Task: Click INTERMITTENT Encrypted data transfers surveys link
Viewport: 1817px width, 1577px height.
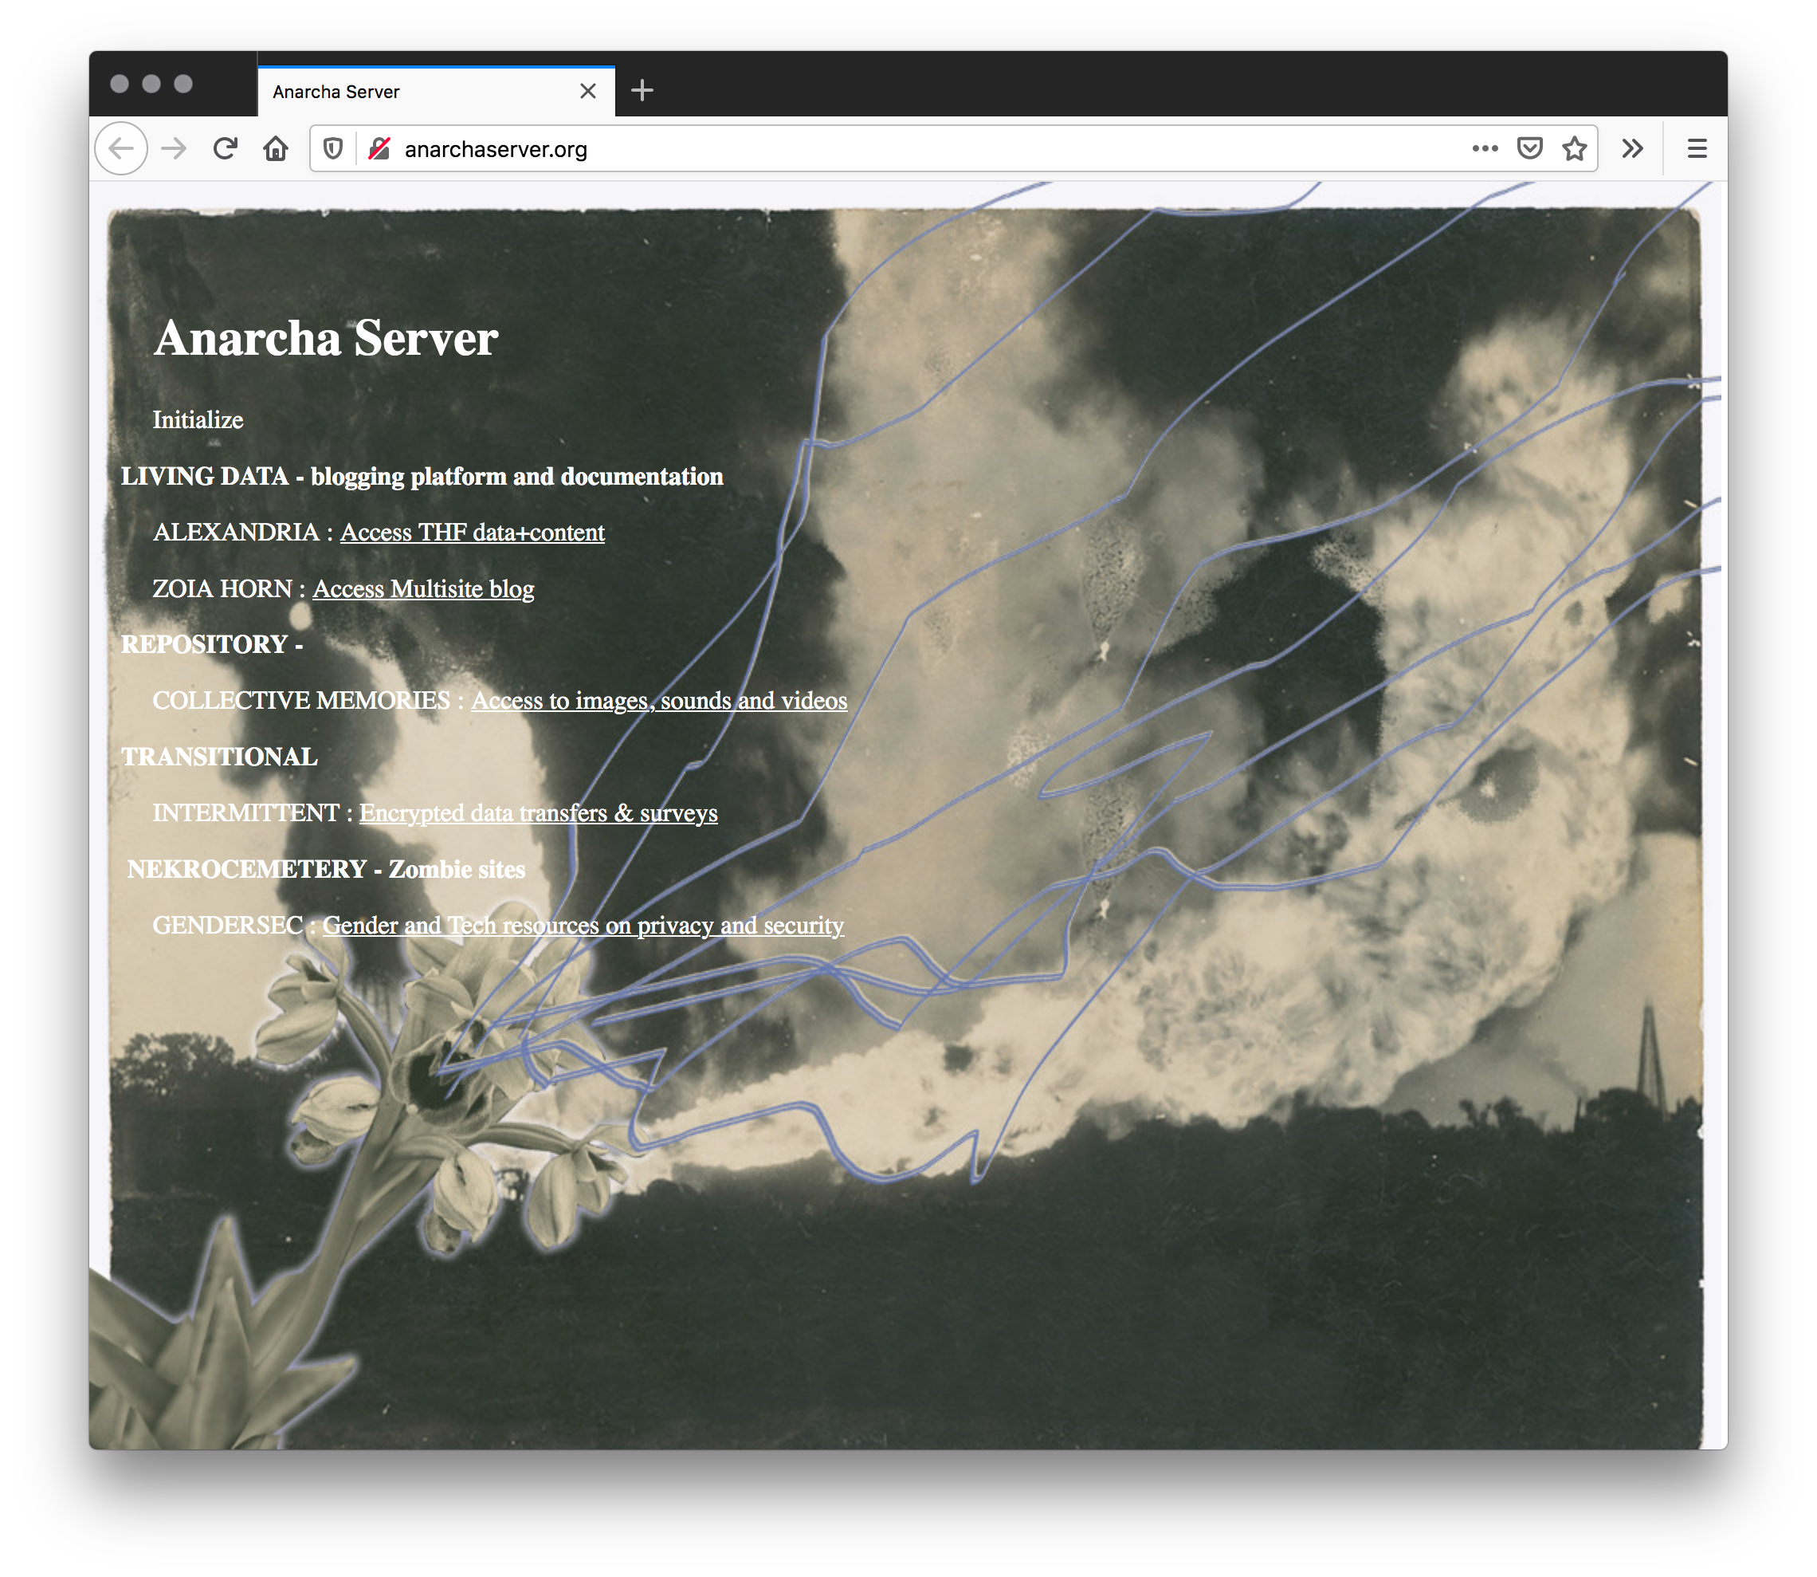Action: (x=538, y=812)
